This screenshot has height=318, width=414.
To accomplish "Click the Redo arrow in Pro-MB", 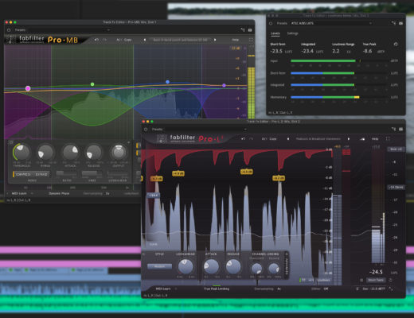I will [105, 40].
